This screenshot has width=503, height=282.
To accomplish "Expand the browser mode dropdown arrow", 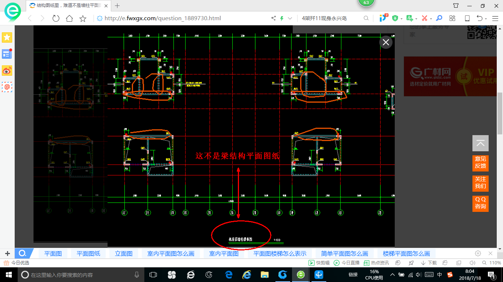I will pyautogui.click(x=290, y=18).
